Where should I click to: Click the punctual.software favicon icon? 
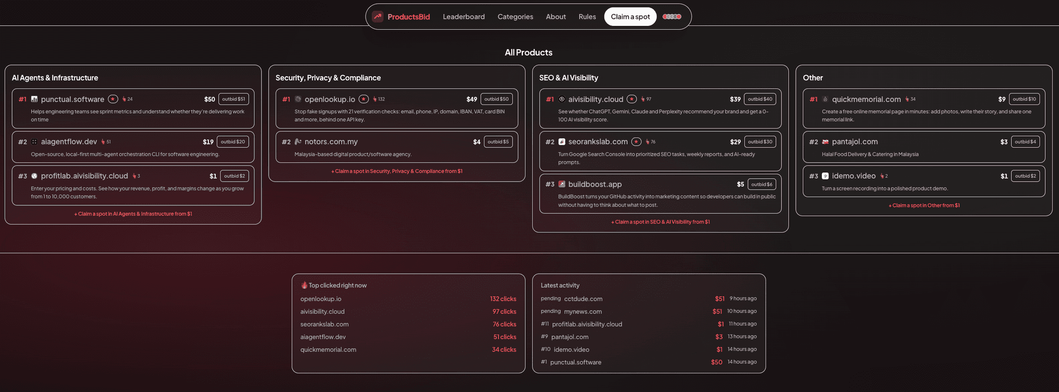coord(34,99)
